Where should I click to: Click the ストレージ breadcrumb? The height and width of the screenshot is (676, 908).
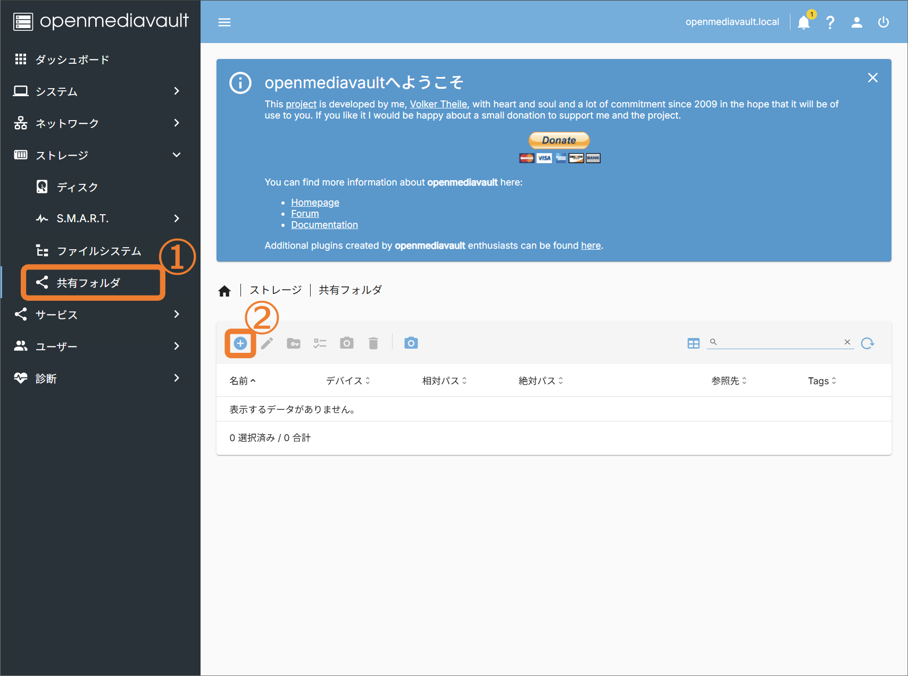click(276, 290)
